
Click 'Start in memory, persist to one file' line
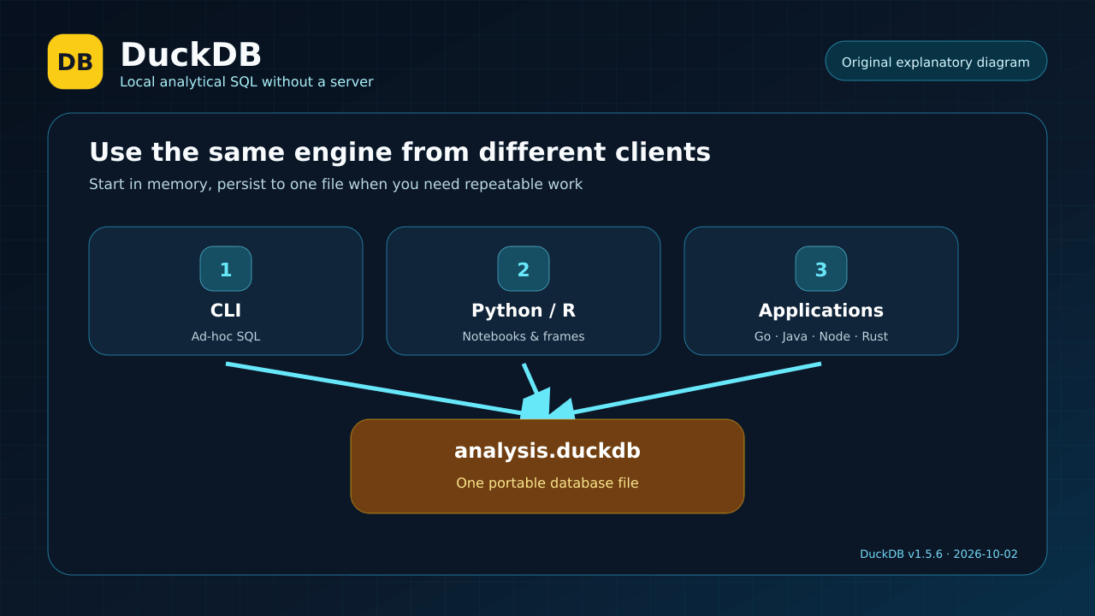click(335, 184)
